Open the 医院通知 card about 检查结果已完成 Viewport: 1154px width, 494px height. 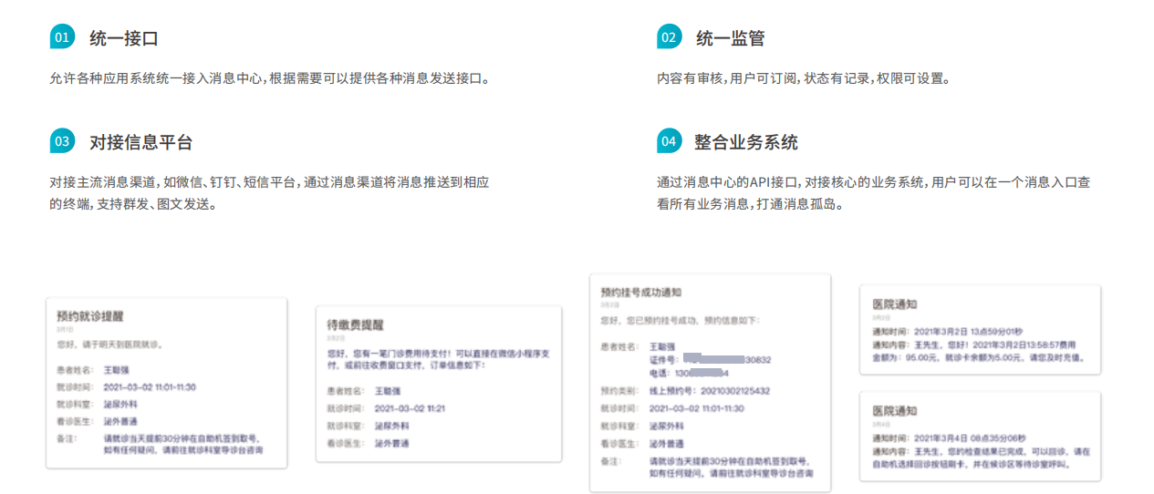click(x=980, y=436)
